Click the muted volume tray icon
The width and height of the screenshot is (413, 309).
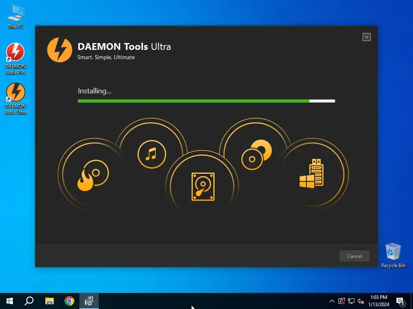[361, 301]
